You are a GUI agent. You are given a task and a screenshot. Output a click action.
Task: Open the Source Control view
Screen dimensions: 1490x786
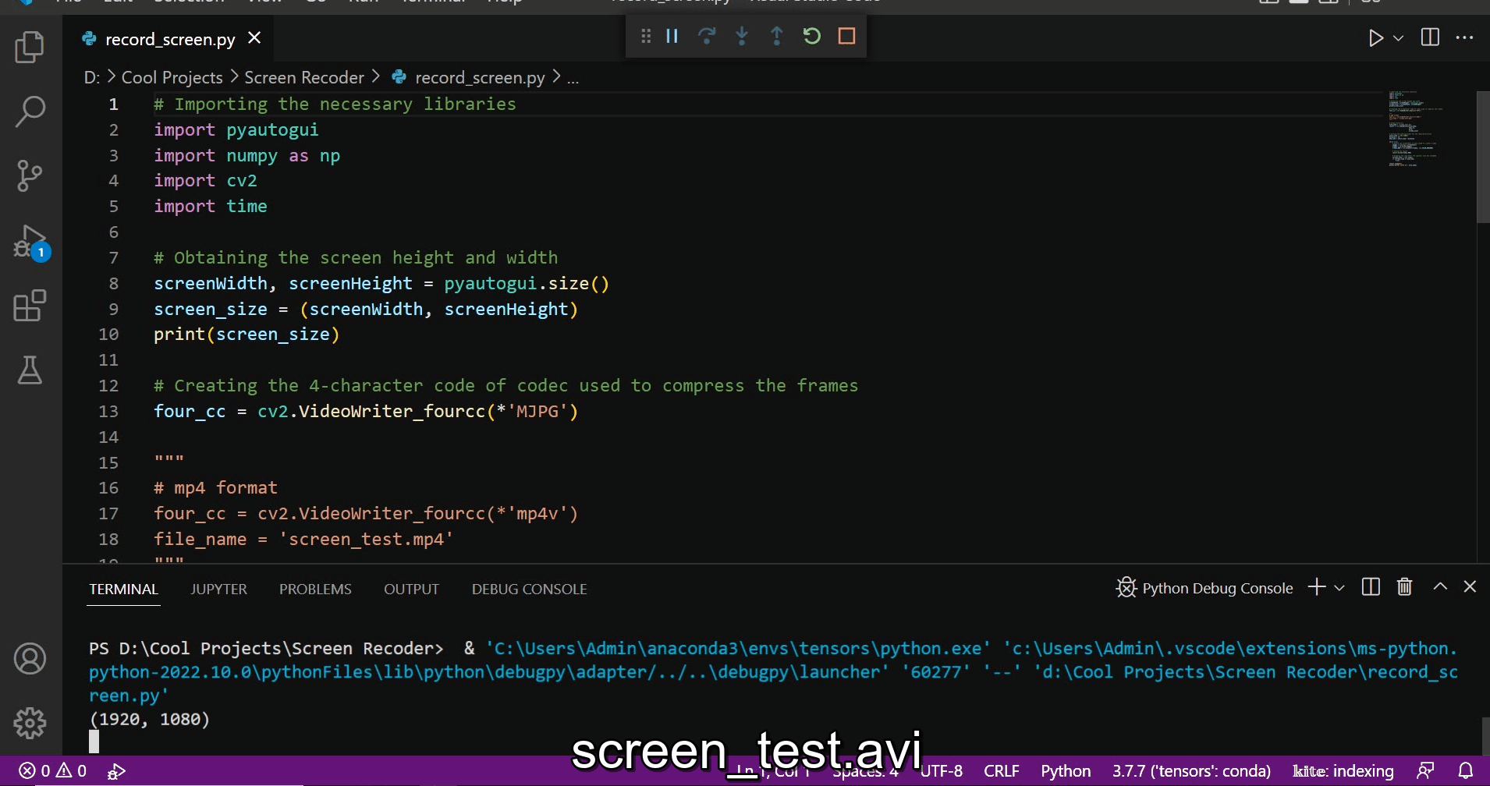pos(30,175)
